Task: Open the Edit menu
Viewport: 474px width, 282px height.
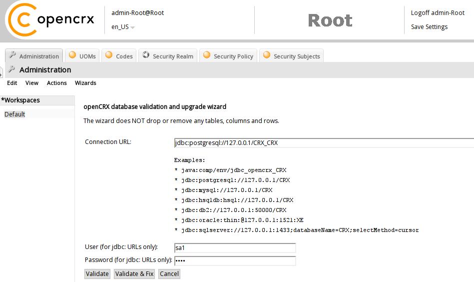Action: [12, 83]
